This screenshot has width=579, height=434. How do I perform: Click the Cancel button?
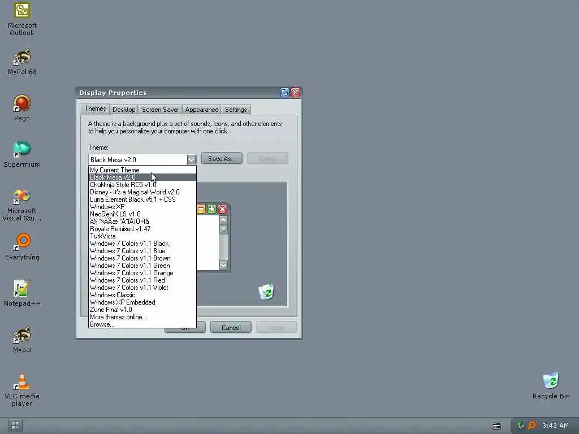[231, 327]
